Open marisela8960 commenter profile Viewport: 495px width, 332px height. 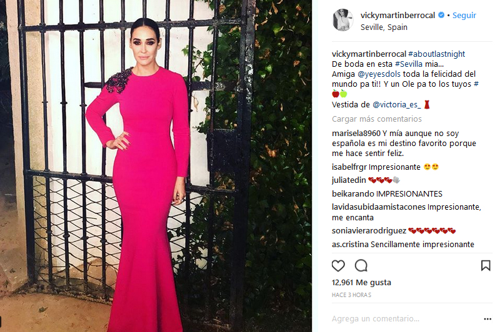pos(356,134)
